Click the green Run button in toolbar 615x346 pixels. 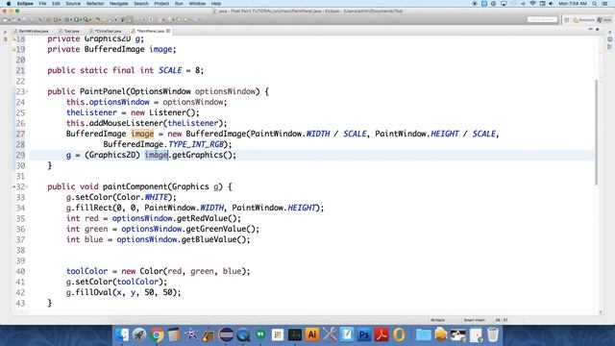pos(77,19)
